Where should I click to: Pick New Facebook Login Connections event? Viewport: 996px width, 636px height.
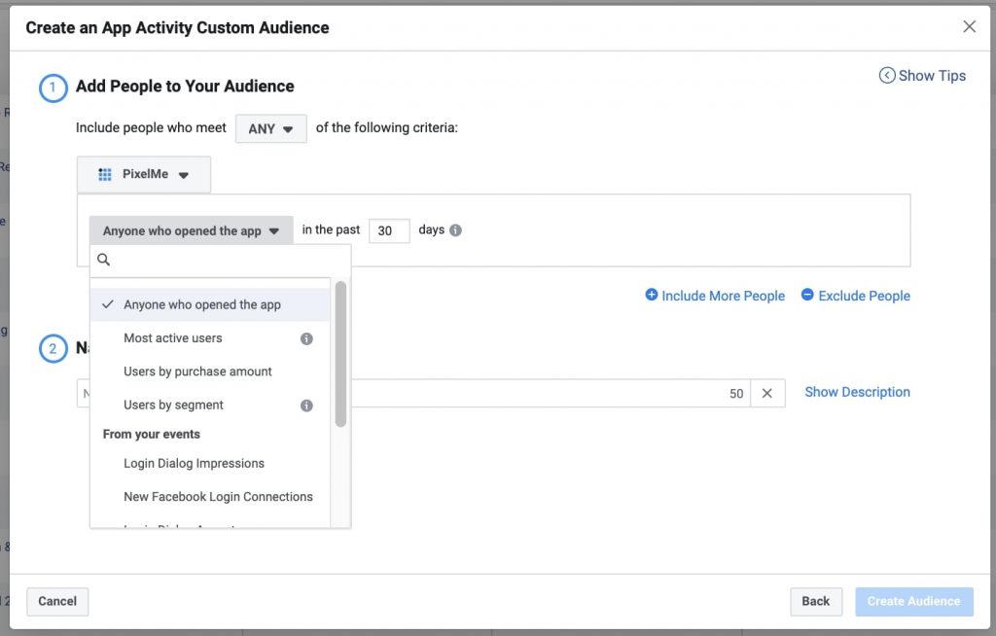[x=218, y=497]
